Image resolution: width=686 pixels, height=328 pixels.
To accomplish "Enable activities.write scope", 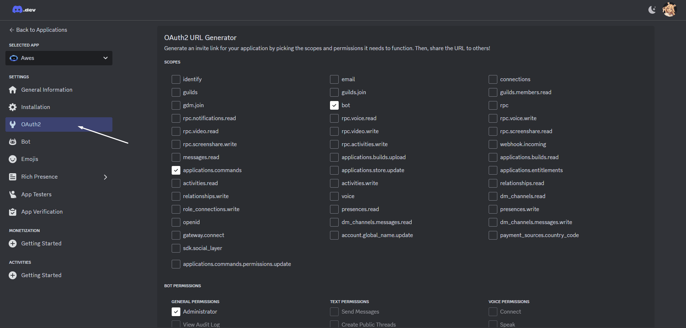I will coord(334,183).
